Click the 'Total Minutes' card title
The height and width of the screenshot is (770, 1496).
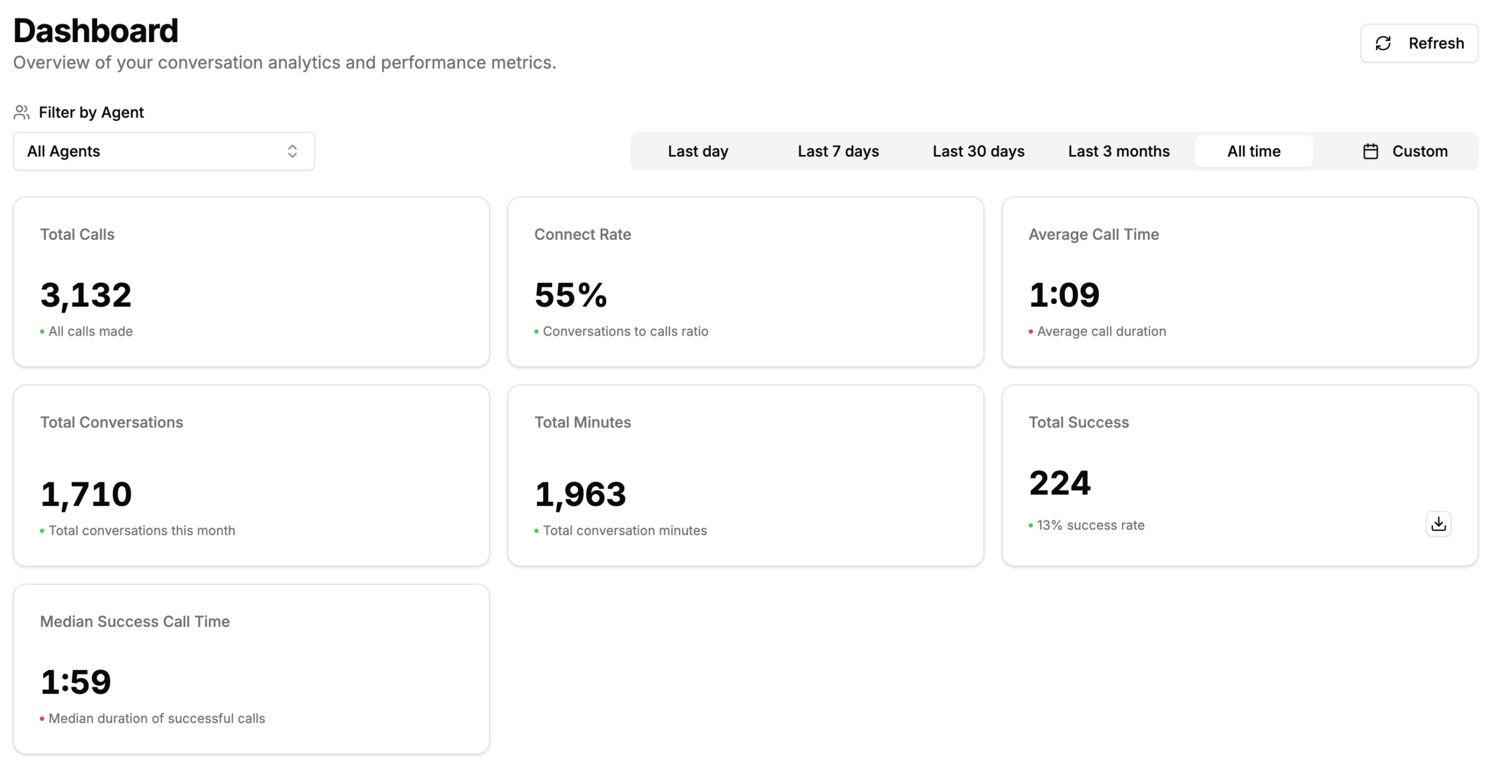[583, 422]
